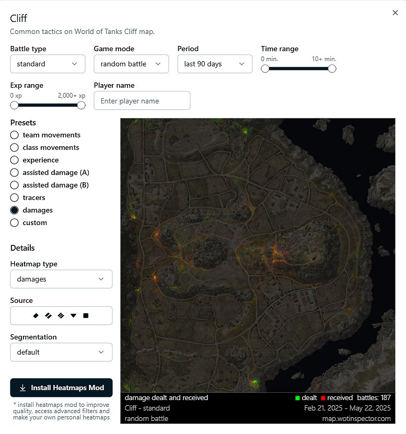Click the 'Feb 21, 2025 - May 22, 2025' date range
The image size is (406, 434).
pyautogui.click(x=347, y=408)
